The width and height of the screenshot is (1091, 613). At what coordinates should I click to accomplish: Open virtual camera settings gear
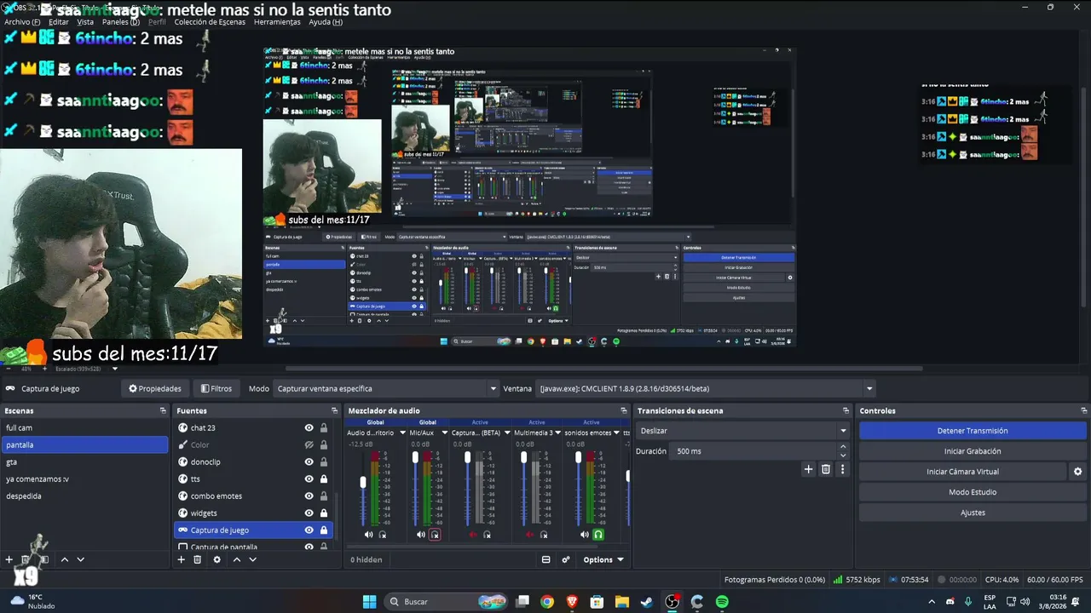(x=1077, y=472)
